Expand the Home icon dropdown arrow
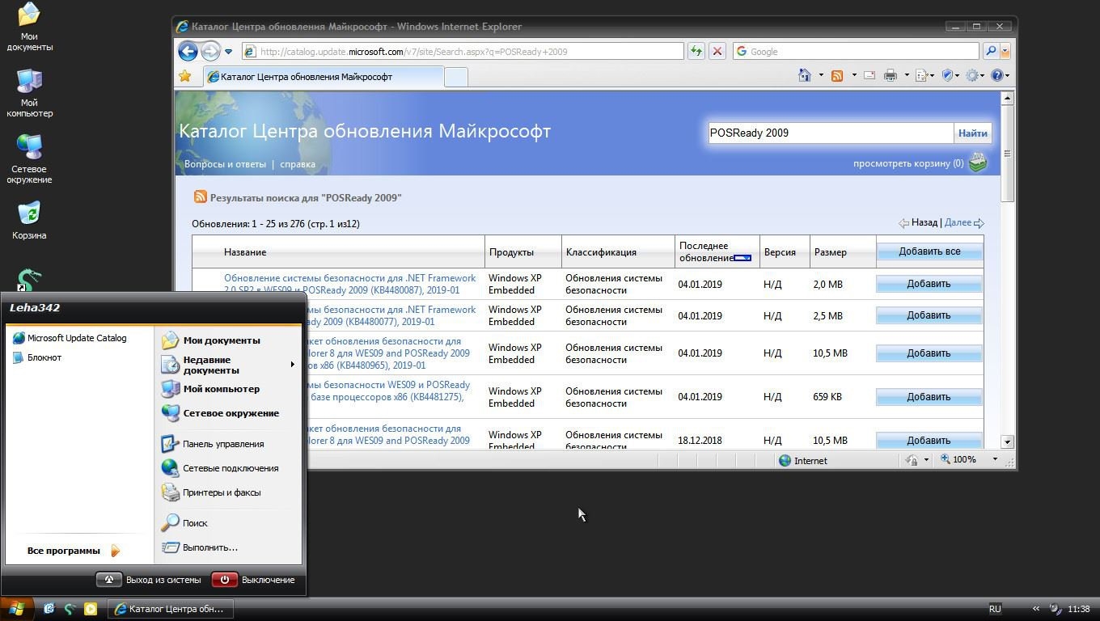1100x621 pixels. [821, 75]
